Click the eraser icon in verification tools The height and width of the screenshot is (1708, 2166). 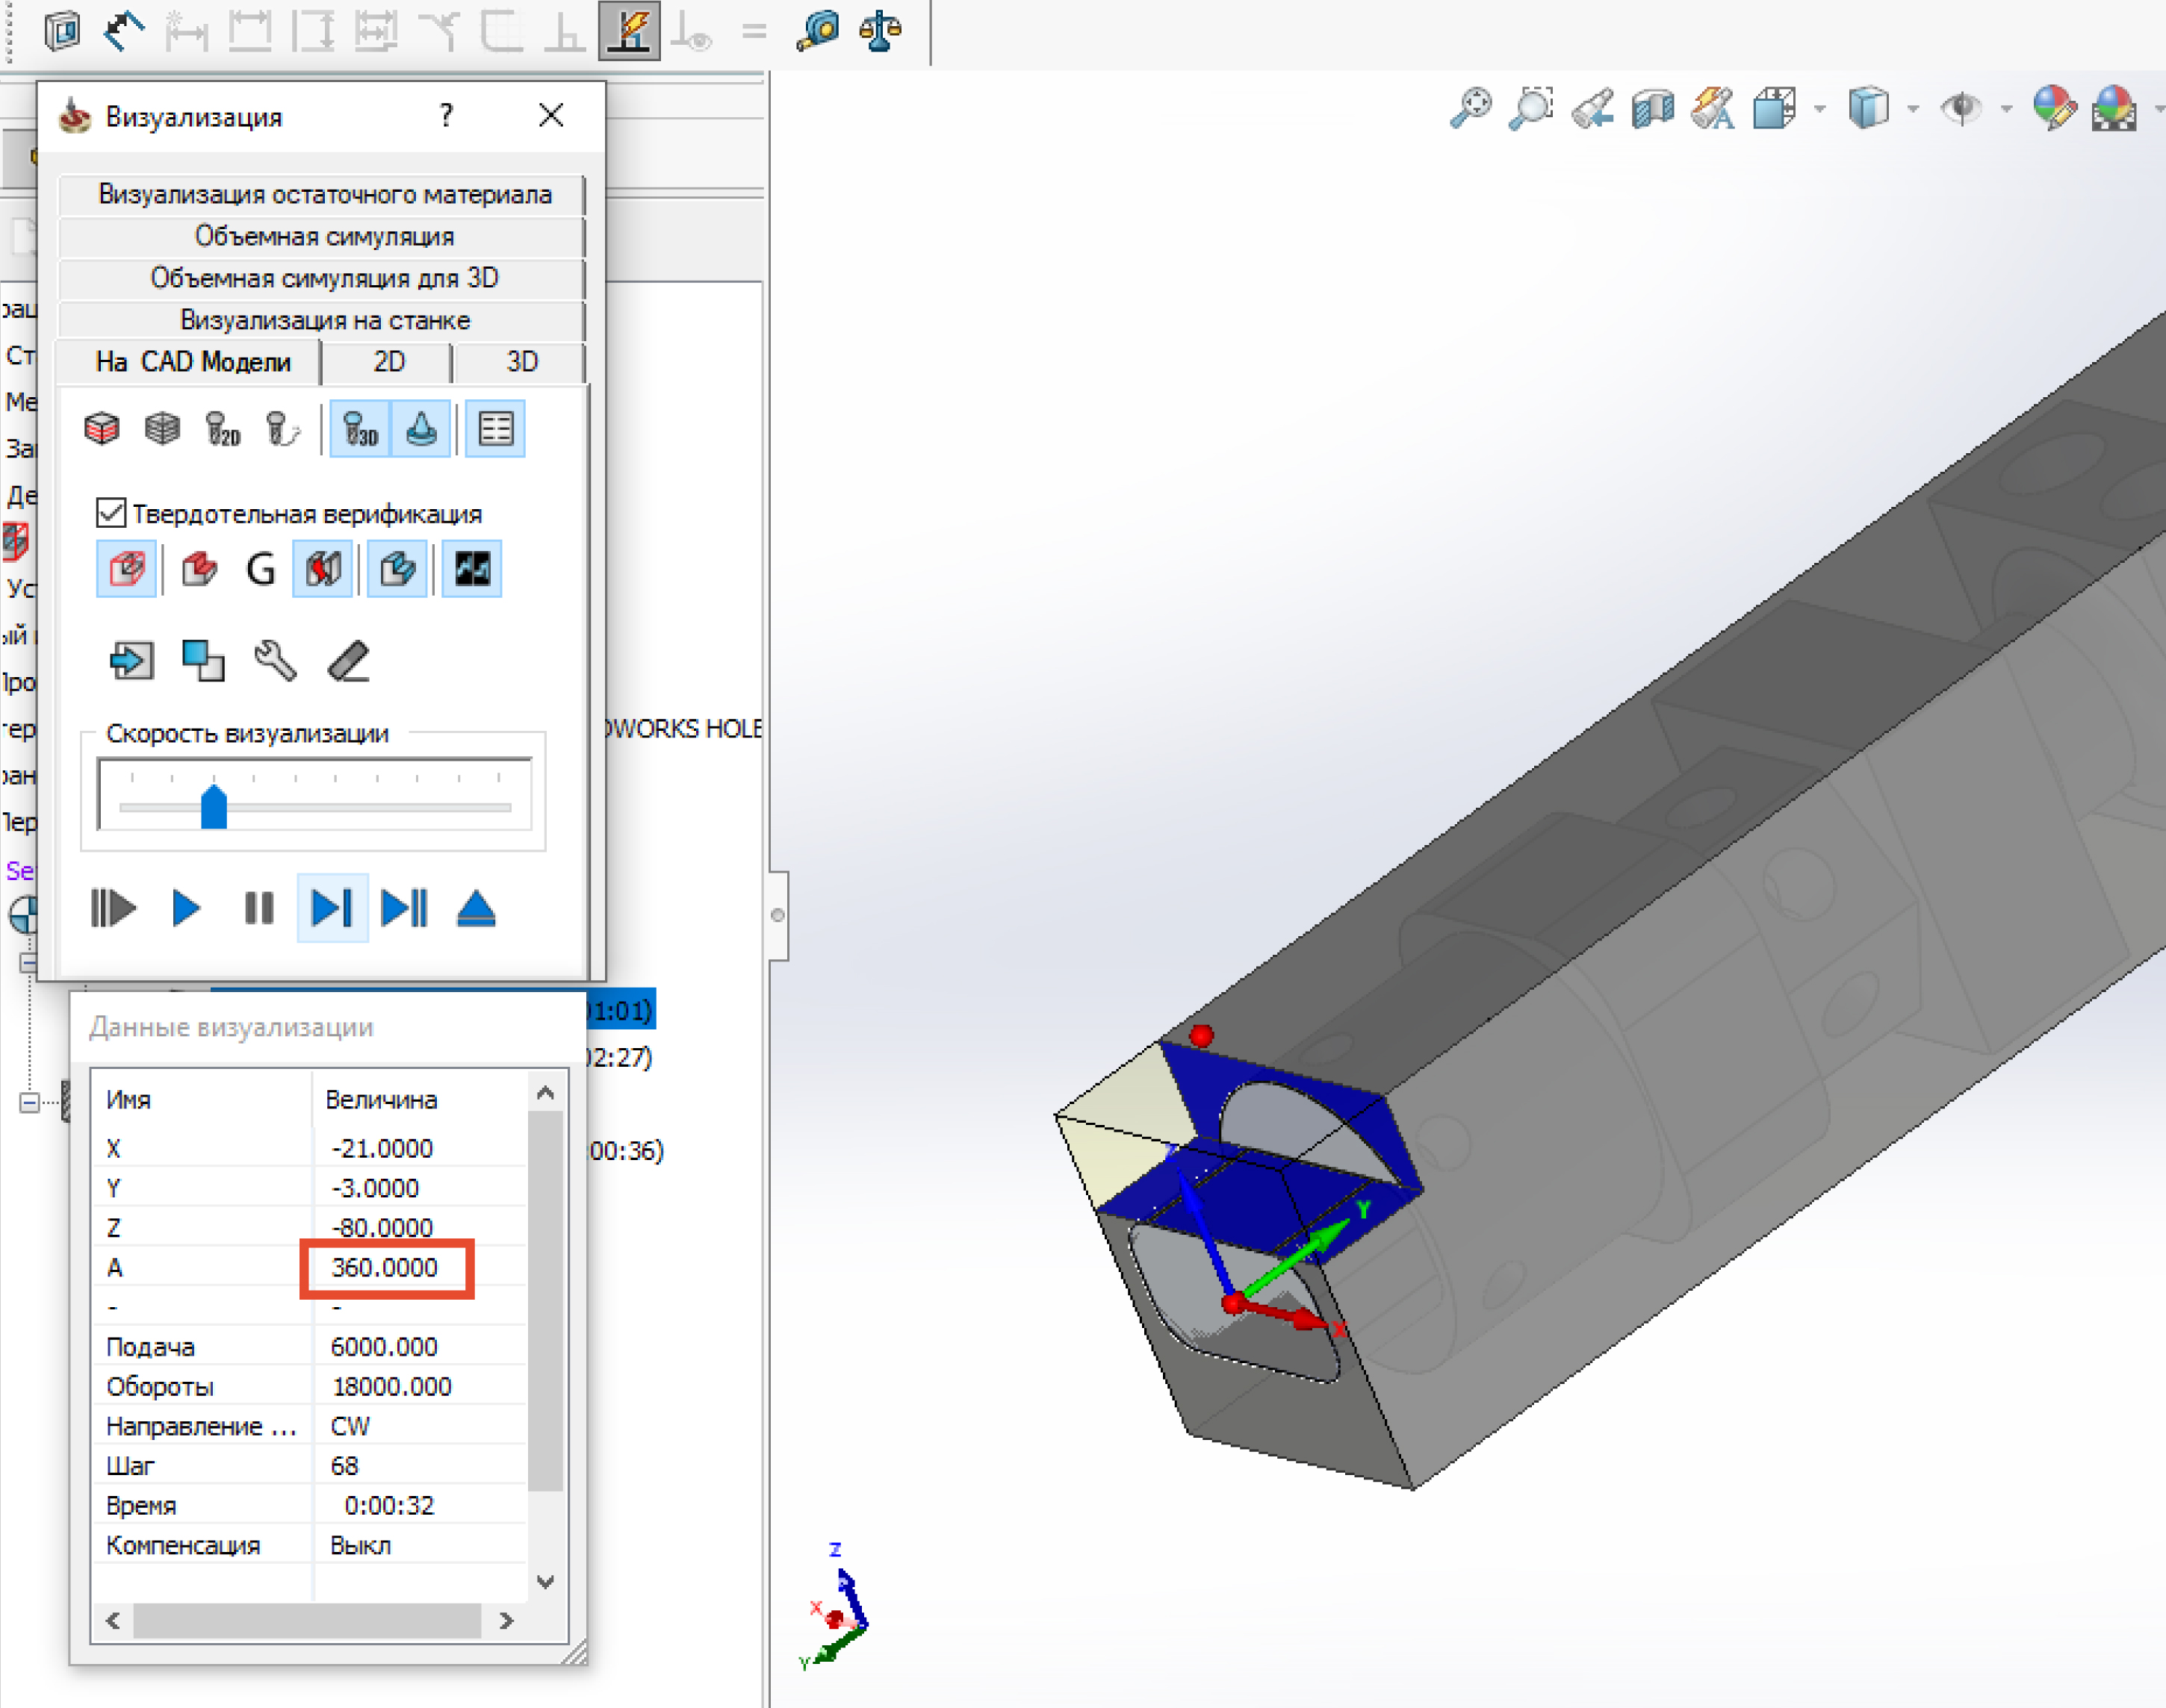349,661
